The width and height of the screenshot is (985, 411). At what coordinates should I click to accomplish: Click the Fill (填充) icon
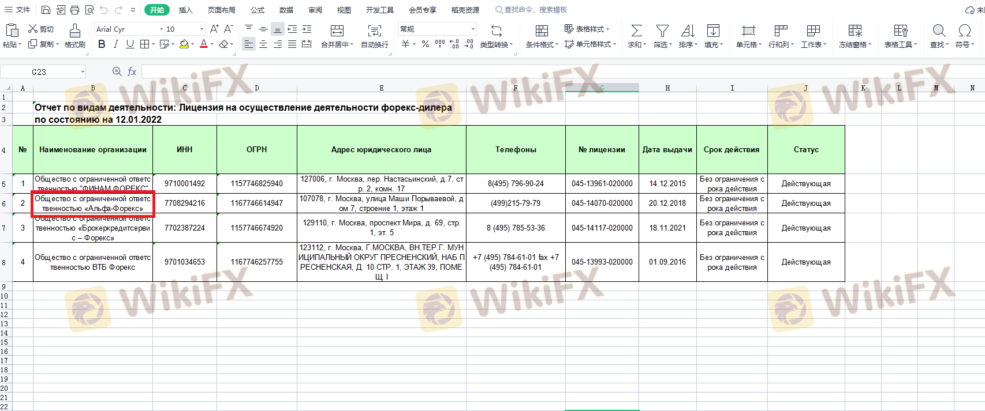click(x=713, y=31)
